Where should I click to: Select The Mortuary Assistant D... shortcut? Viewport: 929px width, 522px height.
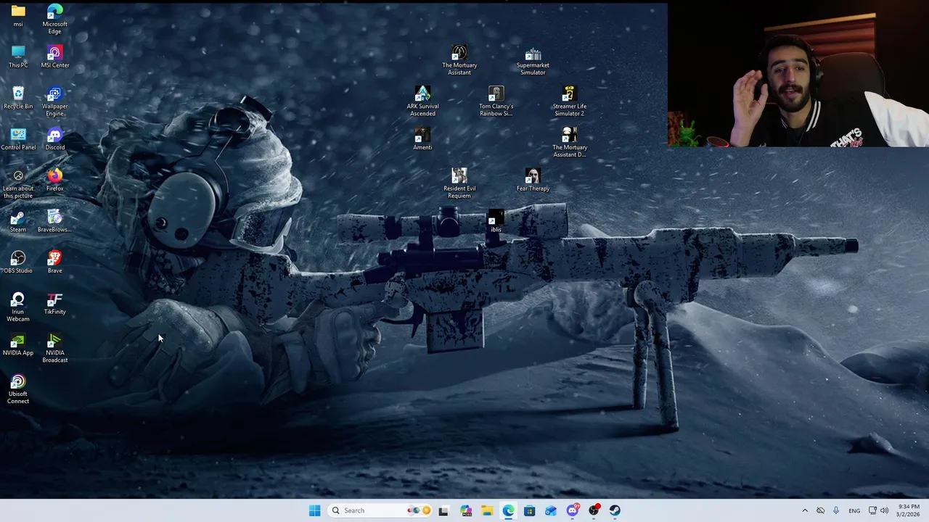[x=570, y=142]
